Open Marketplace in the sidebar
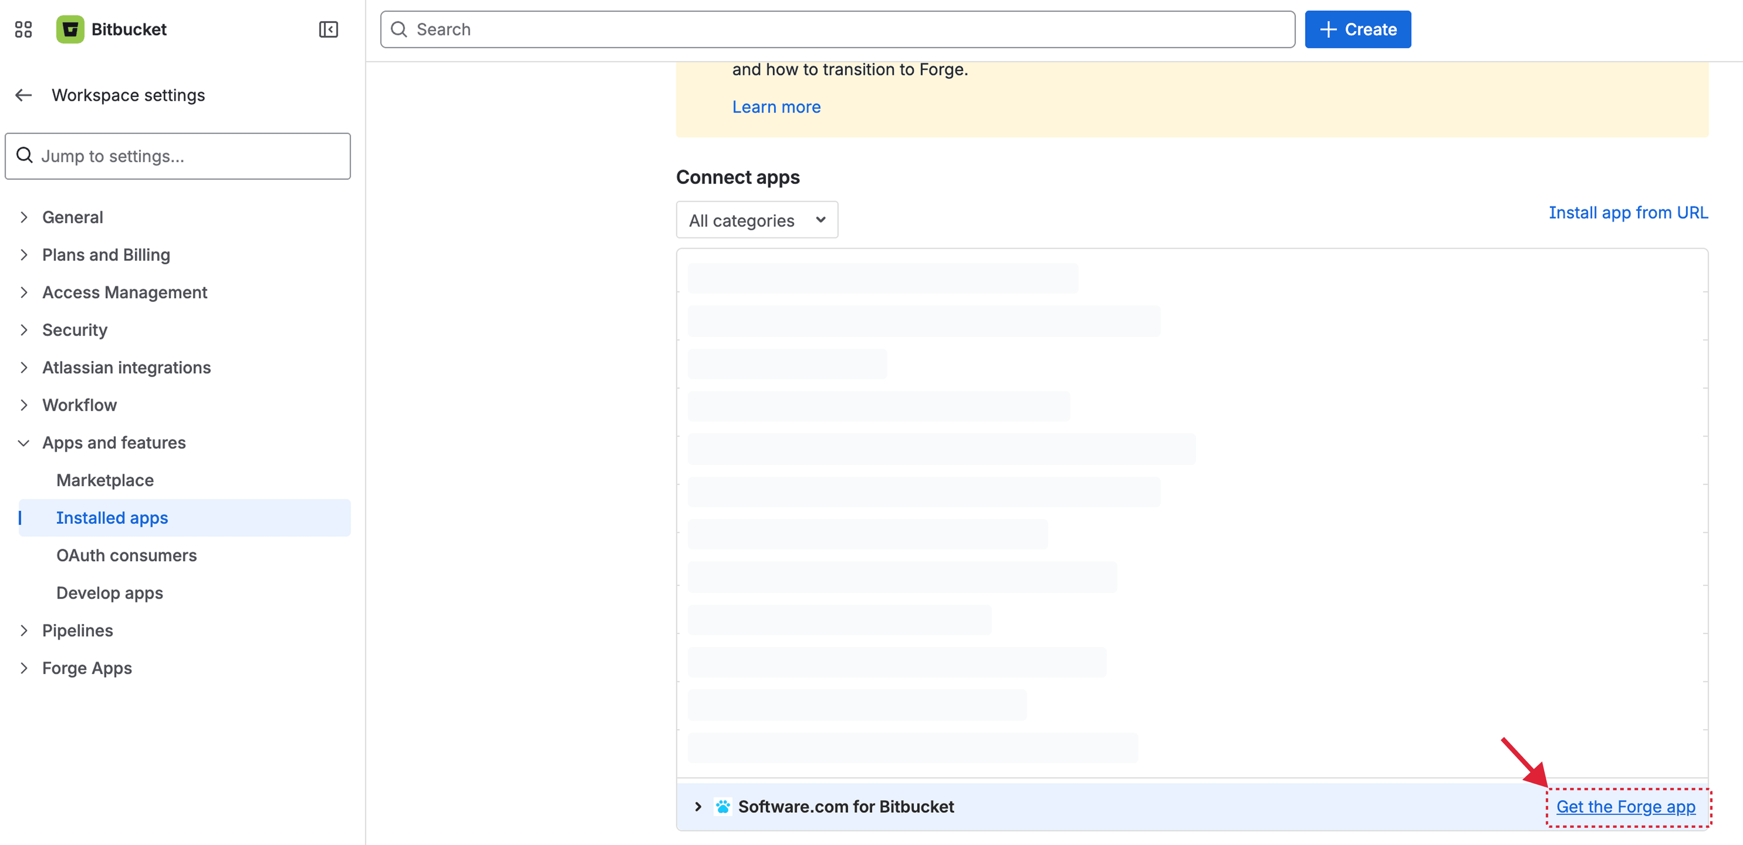1743x845 pixels. tap(105, 480)
